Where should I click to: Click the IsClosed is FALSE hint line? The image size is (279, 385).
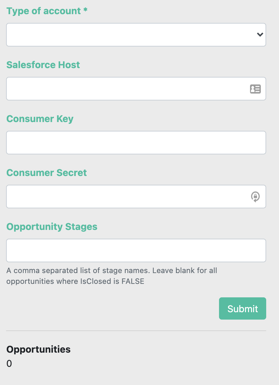coord(75,281)
